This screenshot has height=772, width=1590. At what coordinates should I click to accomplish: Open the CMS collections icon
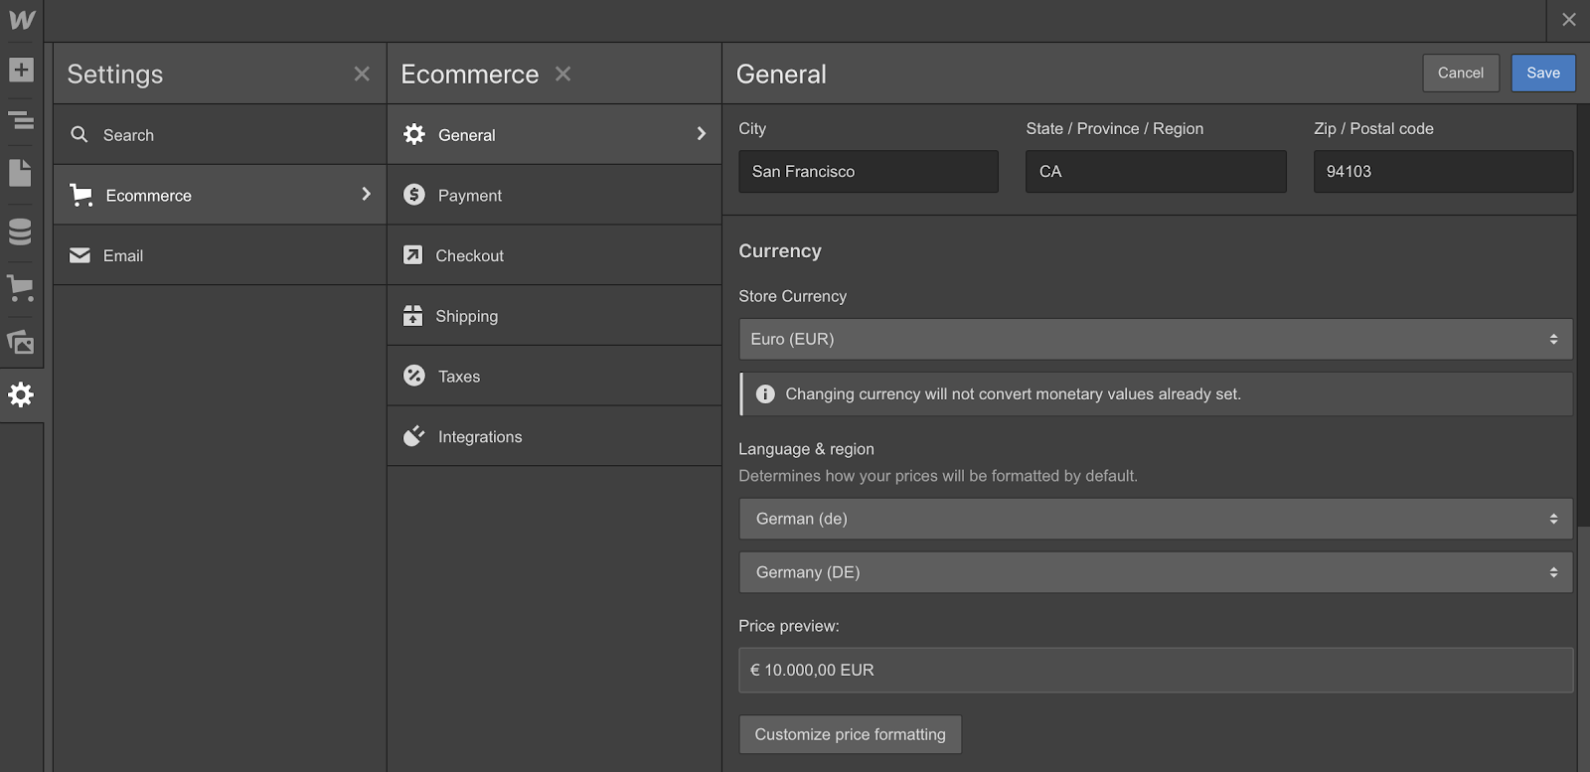tap(20, 232)
